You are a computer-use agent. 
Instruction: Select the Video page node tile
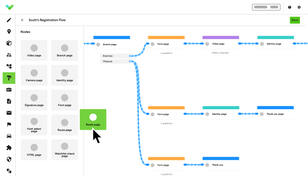click(34, 50)
